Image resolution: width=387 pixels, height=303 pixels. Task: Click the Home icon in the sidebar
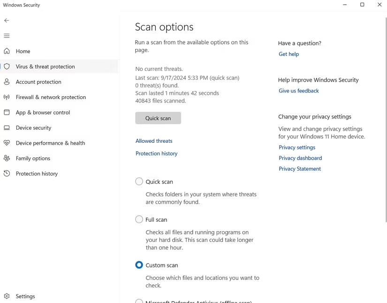pyautogui.click(x=7, y=51)
